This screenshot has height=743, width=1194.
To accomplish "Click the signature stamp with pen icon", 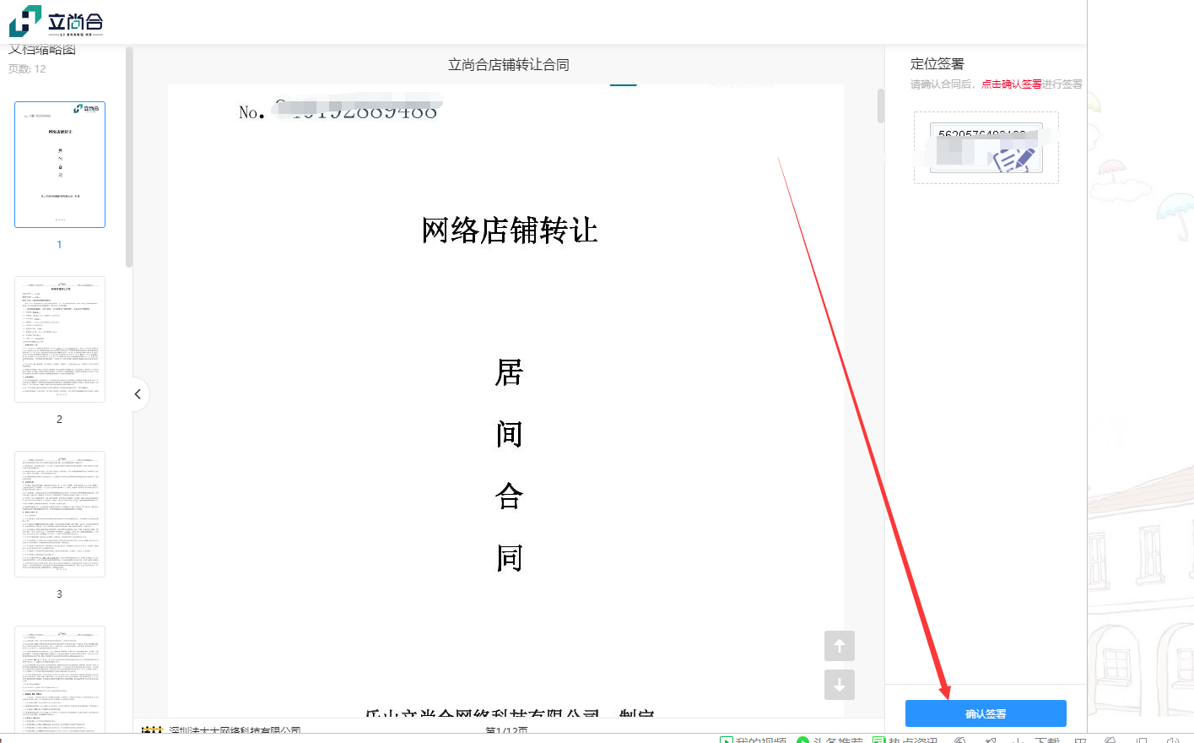I will [986, 149].
